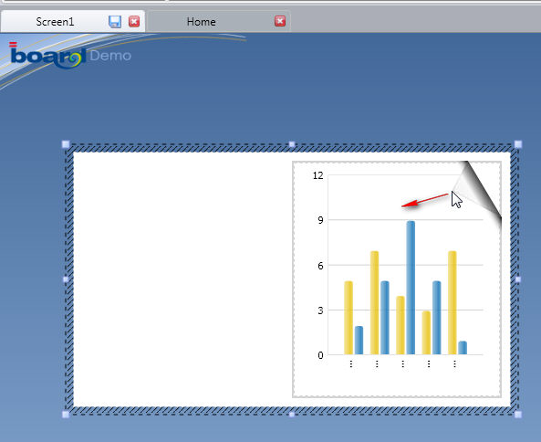This screenshot has height=442, width=541.
Task: Select the bottom-left resize handle
Action: [66, 415]
